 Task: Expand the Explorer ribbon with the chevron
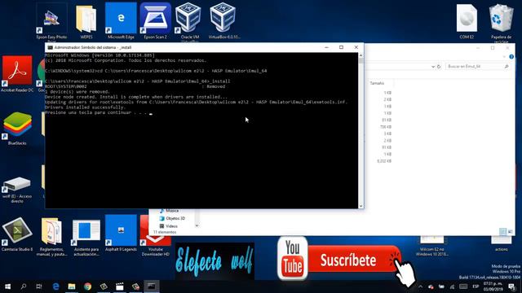point(504,57)
